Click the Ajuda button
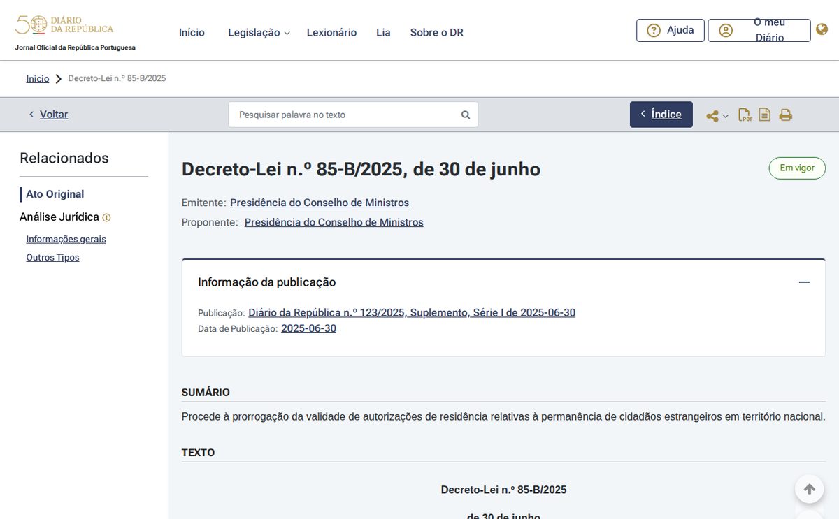Image resolution: width=839 pixels, height=519 pixels. pos(671,30)
